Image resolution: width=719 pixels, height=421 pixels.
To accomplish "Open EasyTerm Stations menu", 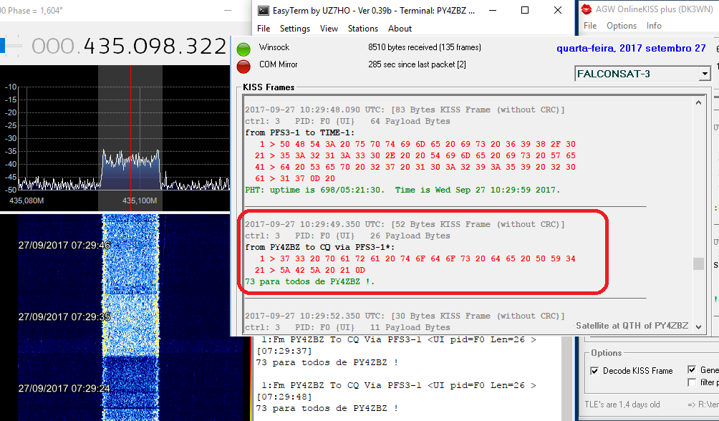I will pyautogui.click(x=362, y=29).
